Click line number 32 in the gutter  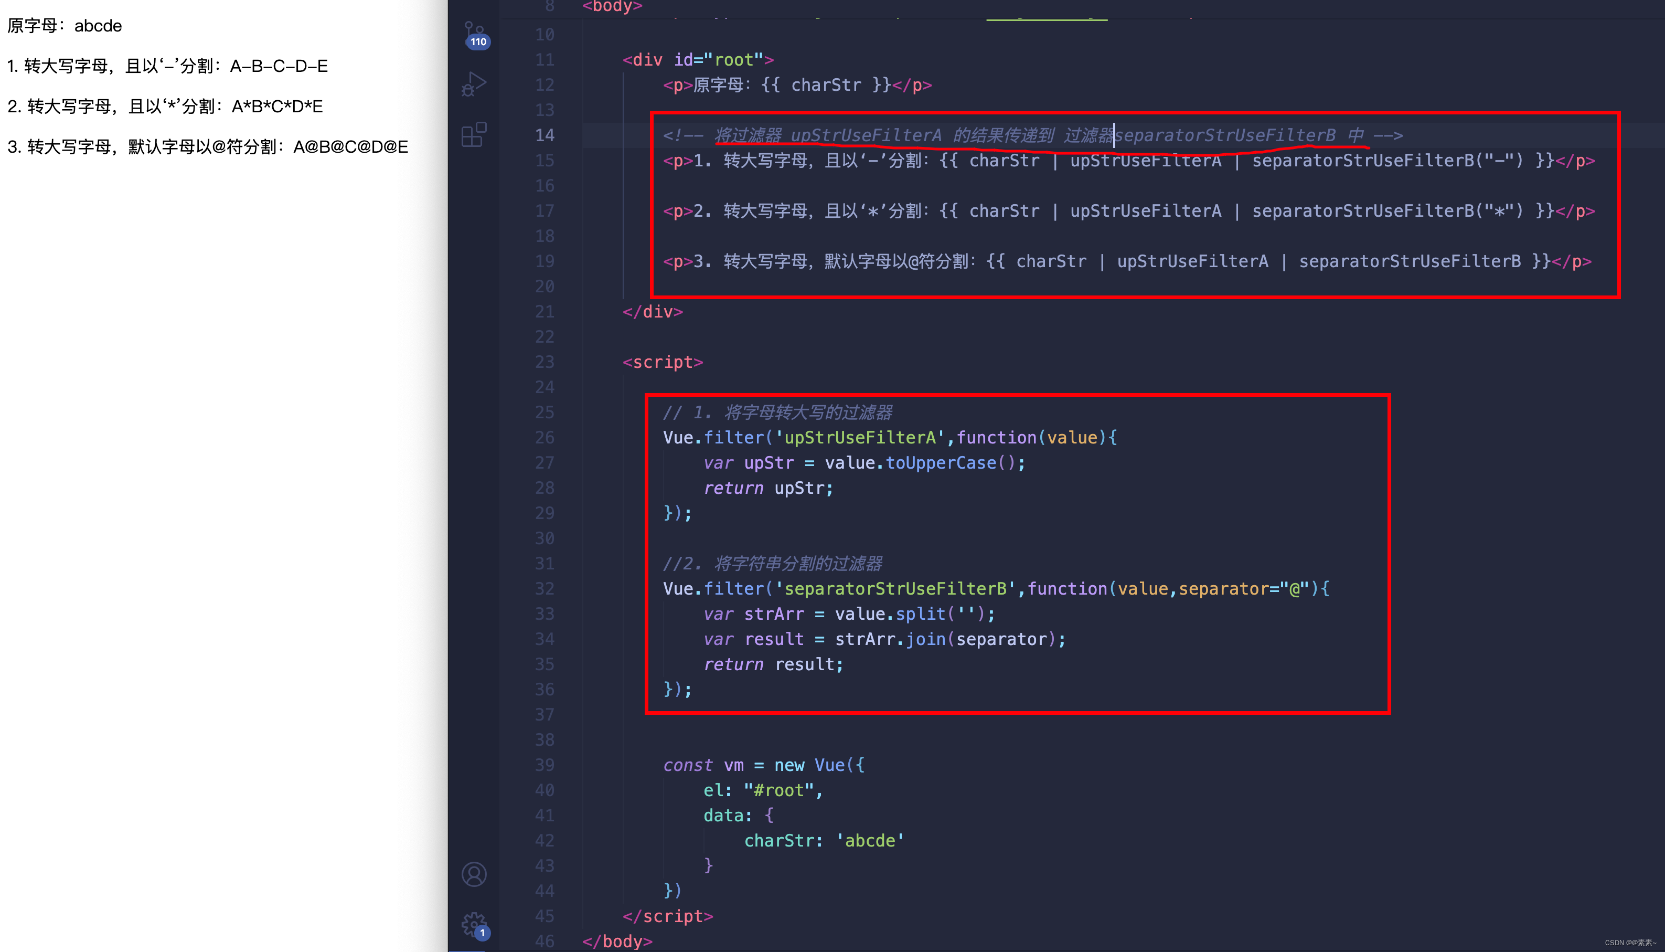click(545, 588)
